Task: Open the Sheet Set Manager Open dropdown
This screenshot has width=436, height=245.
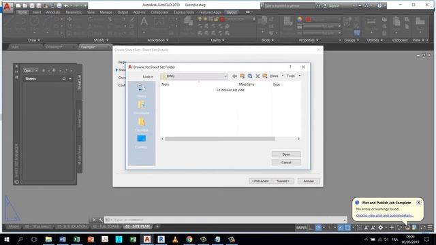Action: (30, 71)
